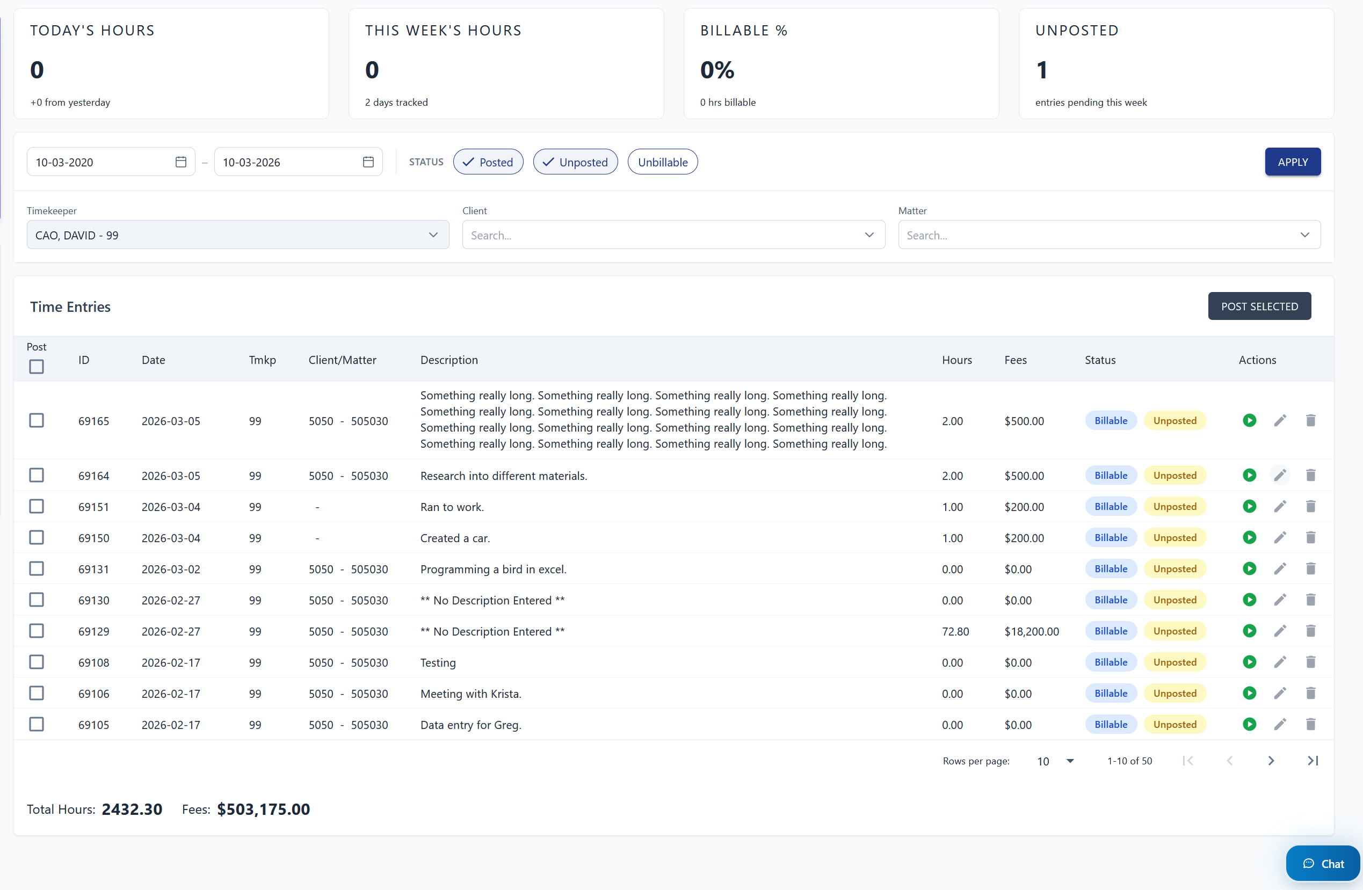Disable the Posted status filter

[x=488, y=162]
